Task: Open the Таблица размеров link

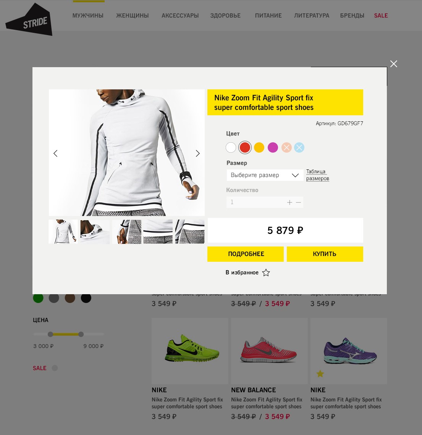Action: (x=318, y=175)
